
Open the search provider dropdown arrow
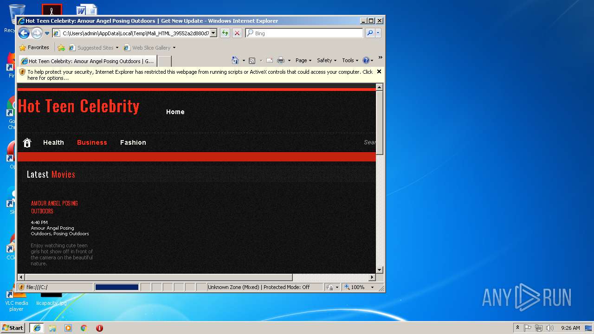point(378,33)
